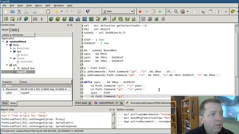Open the undo history dropdown arrow
Image resolution: width=239 pixels, height=134 pixels.
pyautogui.click(x=62, y=12)
